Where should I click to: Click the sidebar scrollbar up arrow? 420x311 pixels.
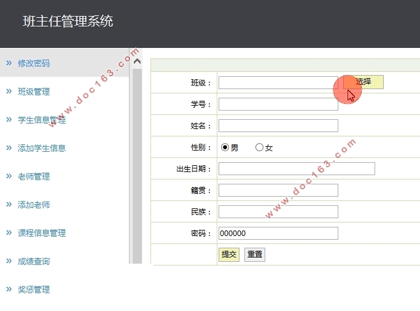tap(137, 61)
